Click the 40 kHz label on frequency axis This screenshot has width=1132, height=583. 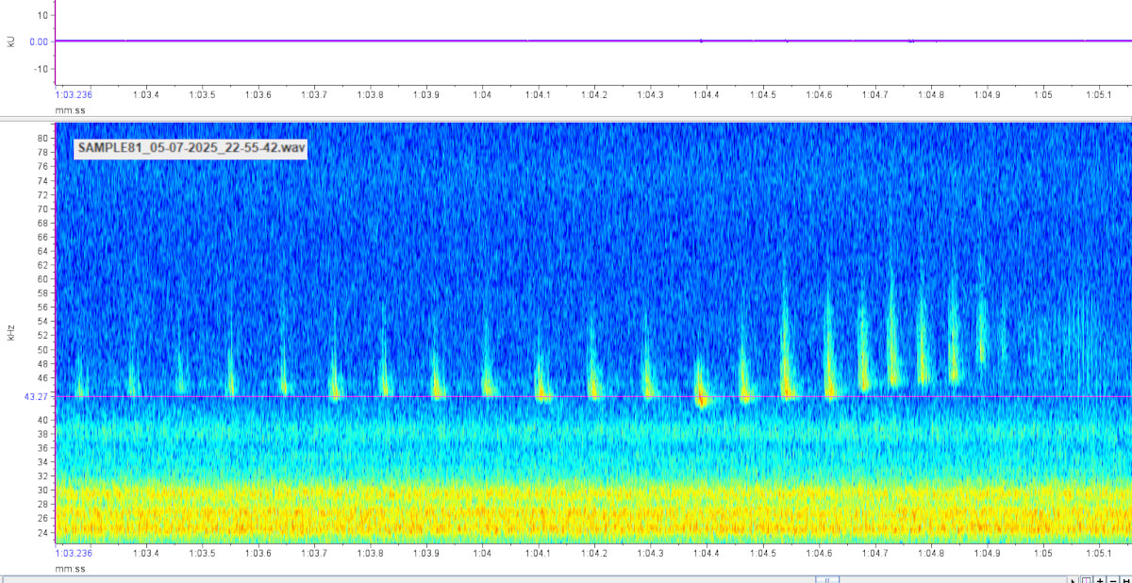click(x=43, y=420)
